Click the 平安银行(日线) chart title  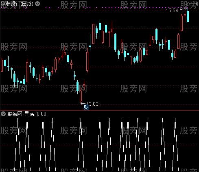[17, 4]
